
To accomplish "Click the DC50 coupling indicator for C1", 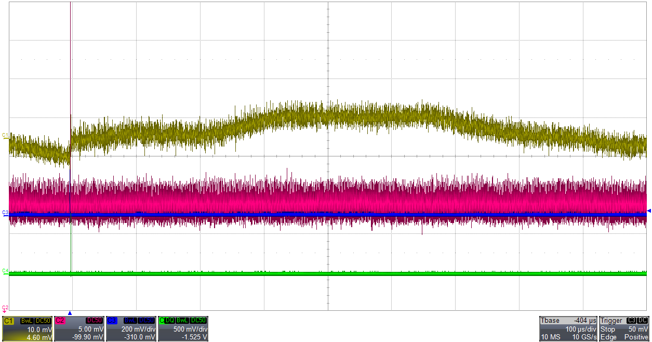I will coord(43,321).
